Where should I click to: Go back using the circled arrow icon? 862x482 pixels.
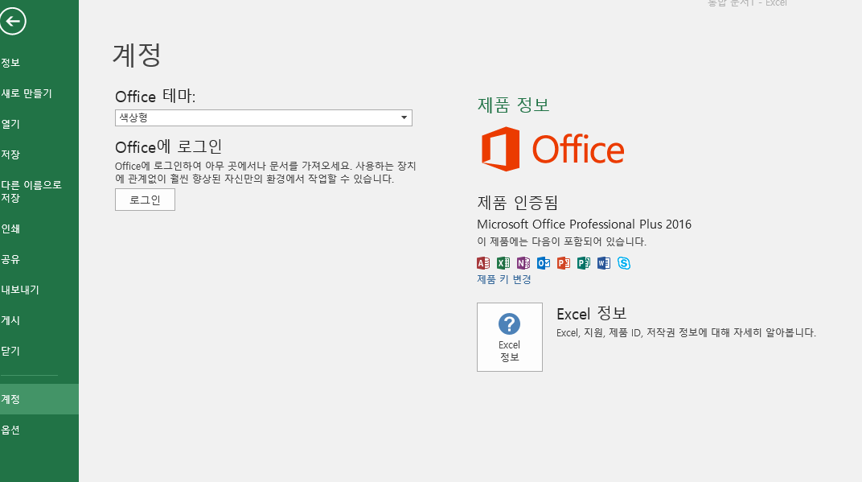pos(13,22)
